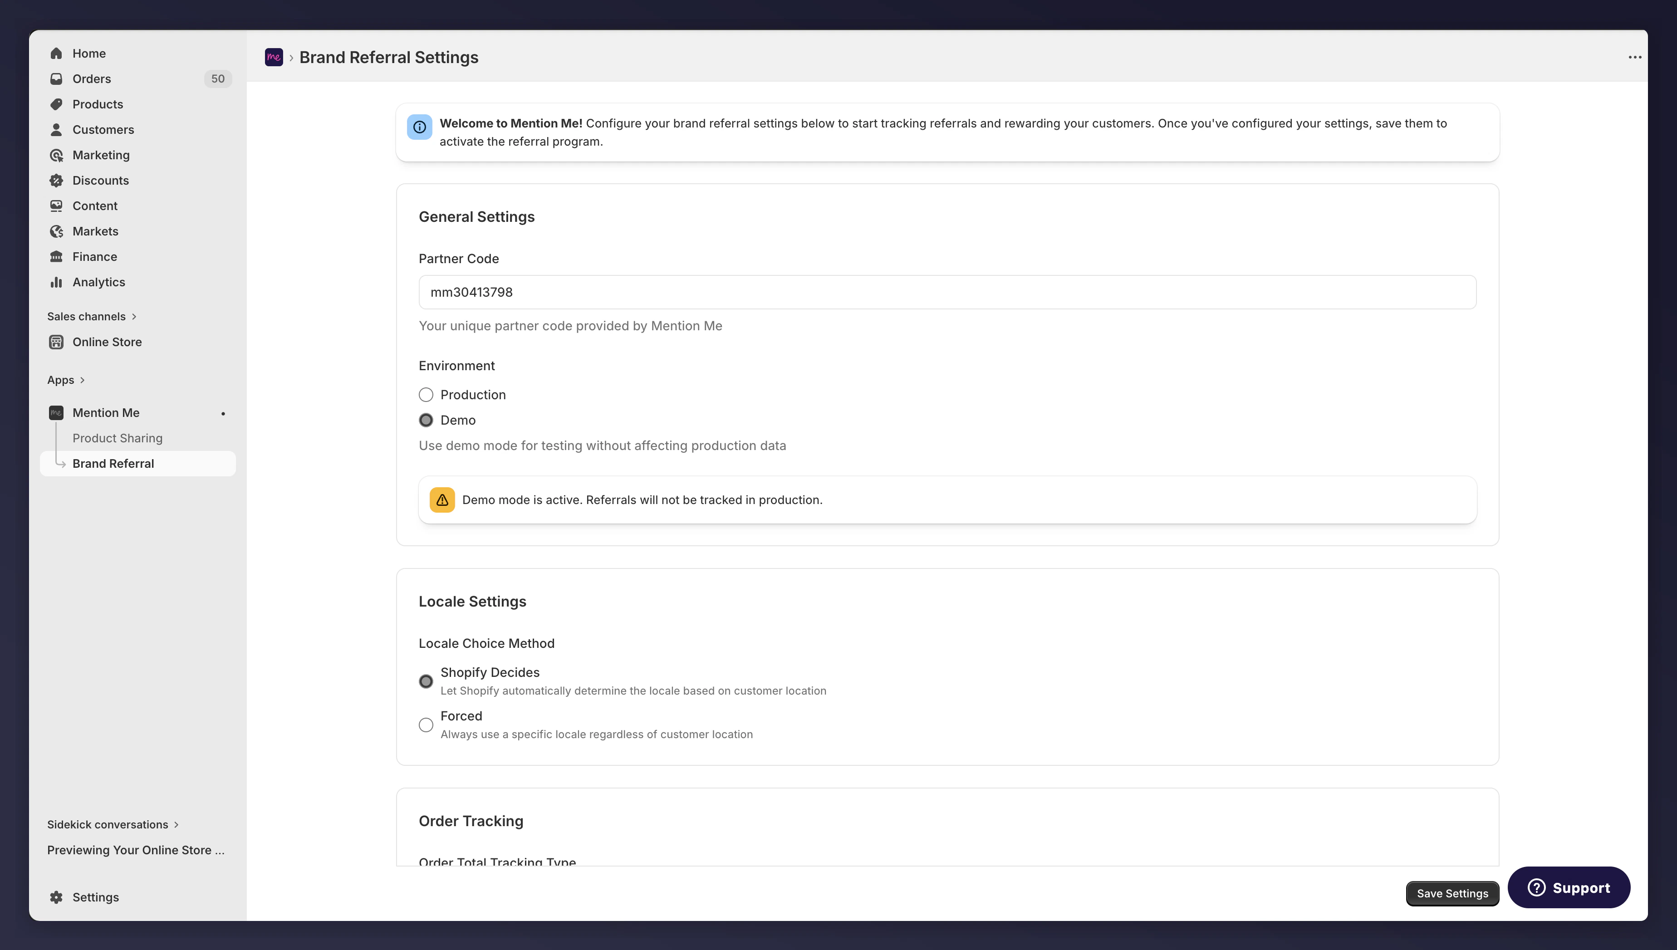Click the Discounts badge icon
1677x950 pixels.
coord(56,181)
